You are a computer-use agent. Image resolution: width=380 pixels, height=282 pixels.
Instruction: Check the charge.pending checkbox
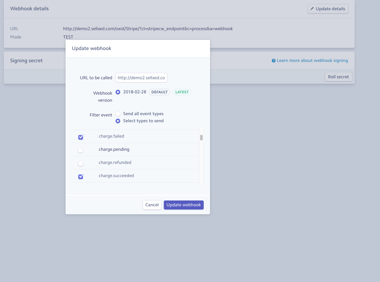(x=81, y=150)
